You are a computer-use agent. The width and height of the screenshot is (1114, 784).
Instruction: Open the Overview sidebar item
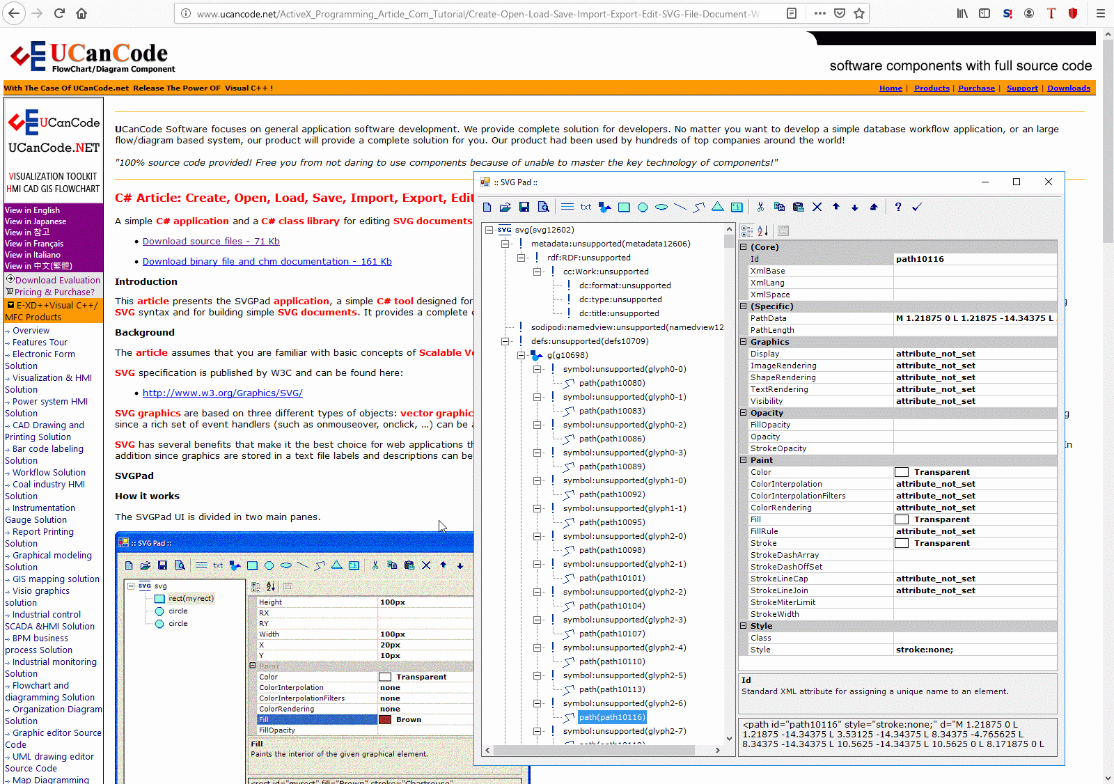point(31,331)
